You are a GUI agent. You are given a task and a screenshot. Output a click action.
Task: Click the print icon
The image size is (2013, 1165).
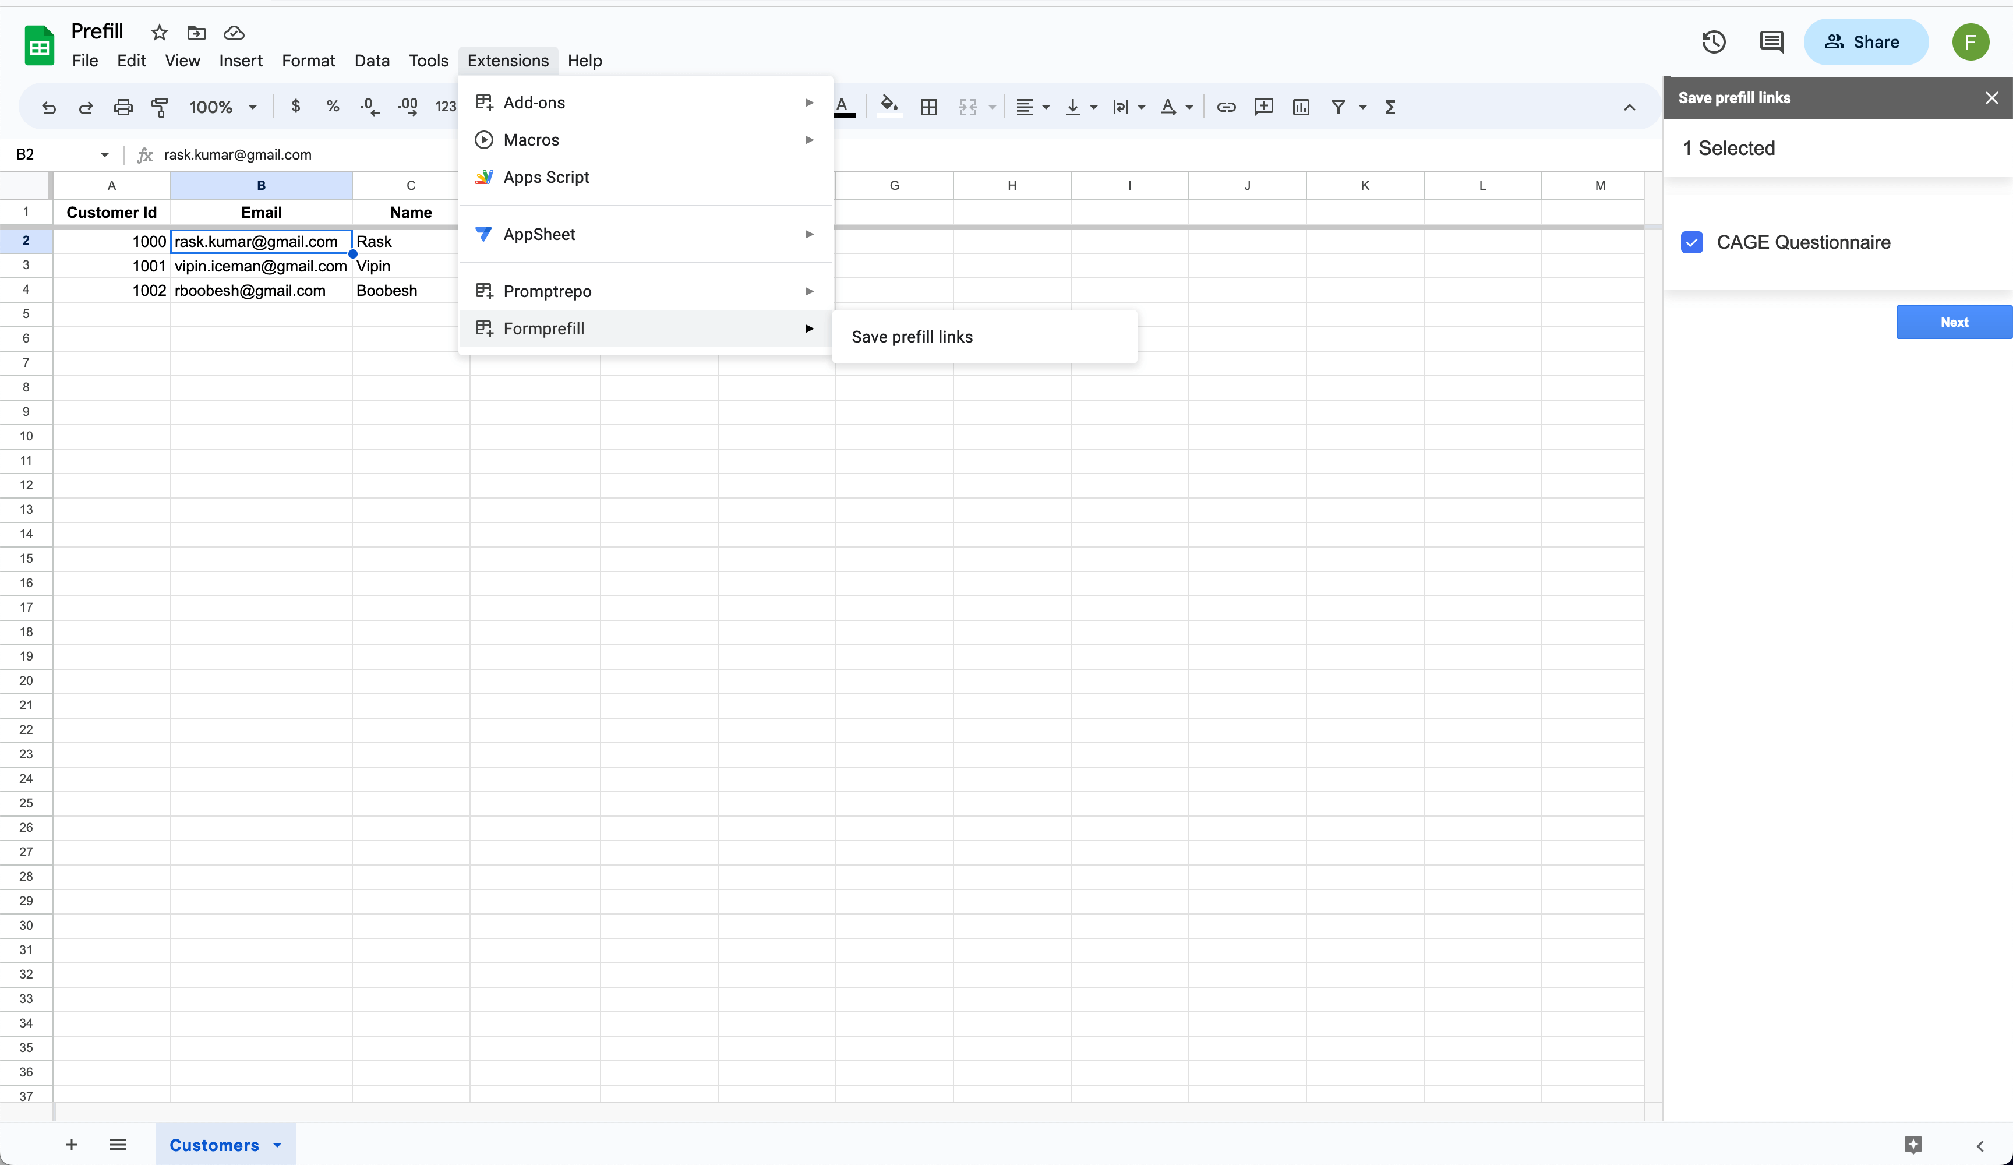[123, 106]
